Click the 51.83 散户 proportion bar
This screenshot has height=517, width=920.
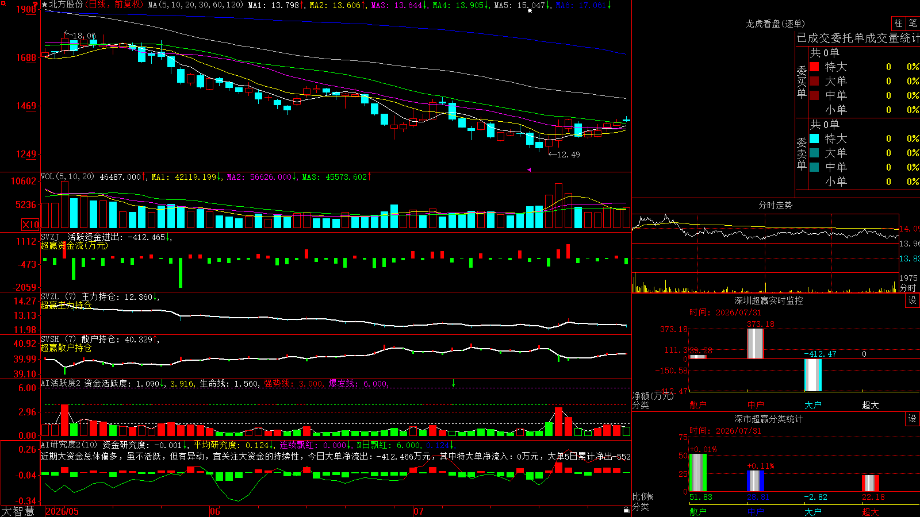(698, 473)
